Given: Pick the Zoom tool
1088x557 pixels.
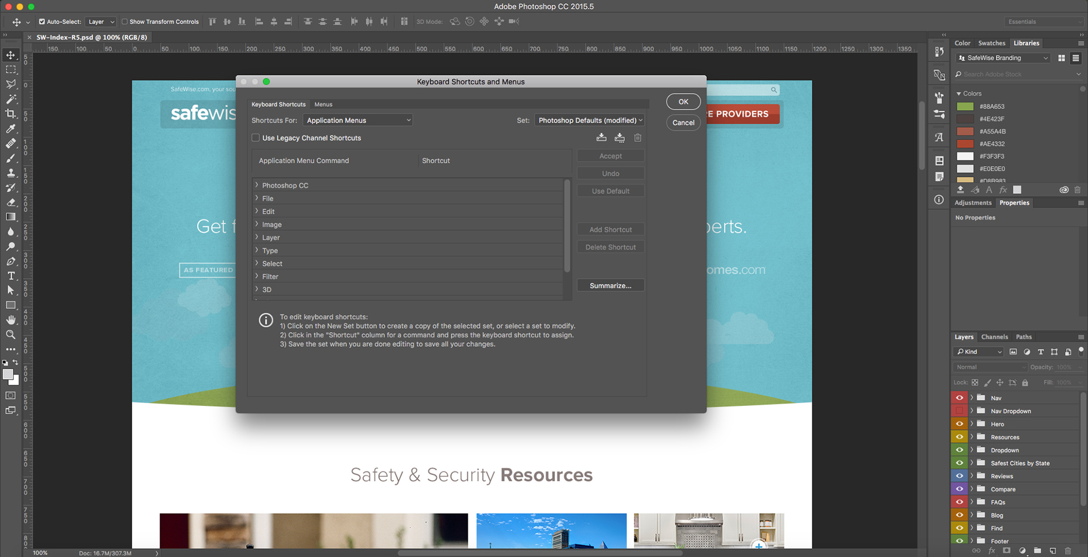Looking at the screenshot, I should [11, 334].
